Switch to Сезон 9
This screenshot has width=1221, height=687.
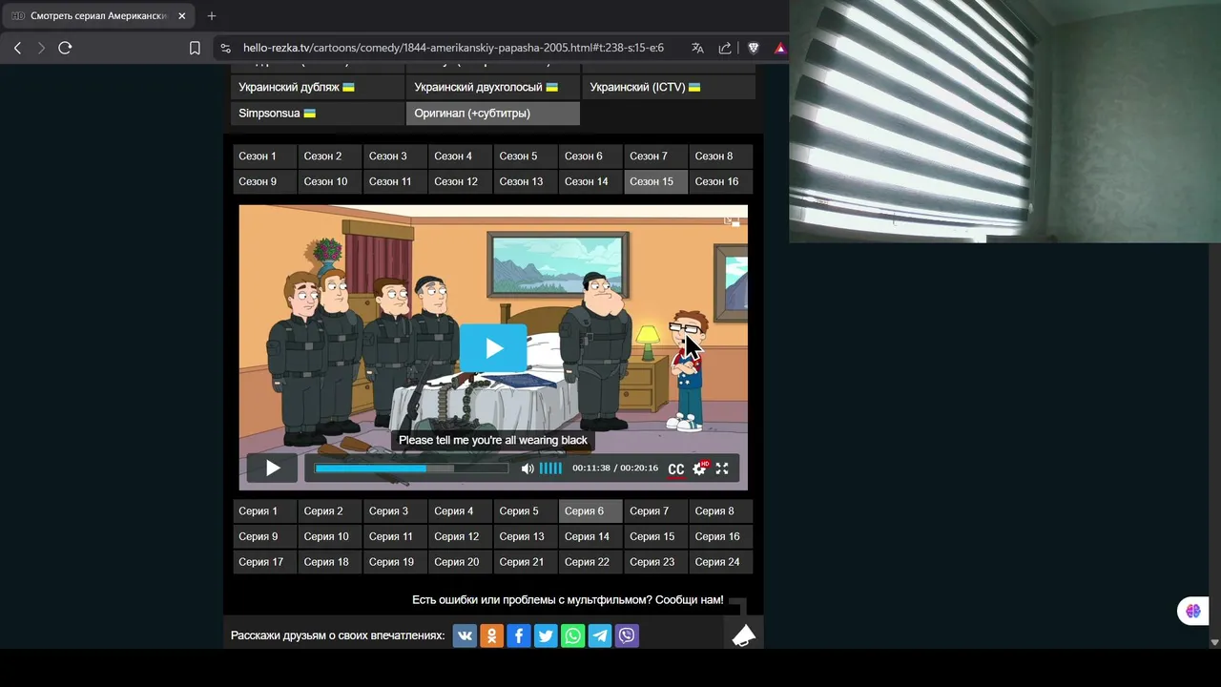coord(264,181)
